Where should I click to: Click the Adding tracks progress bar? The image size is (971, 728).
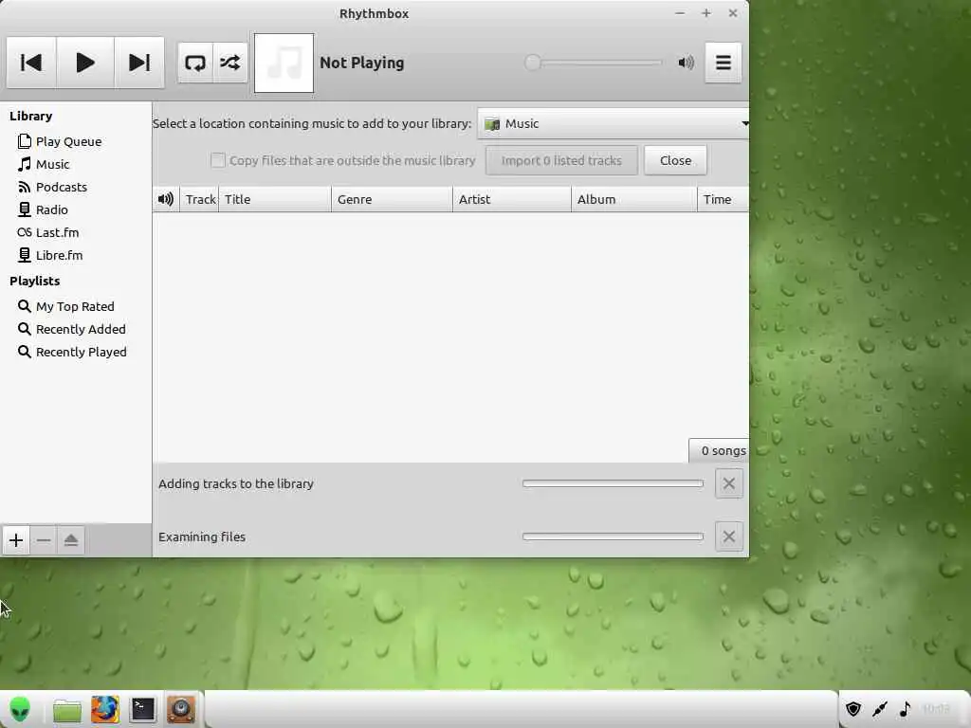614,483
